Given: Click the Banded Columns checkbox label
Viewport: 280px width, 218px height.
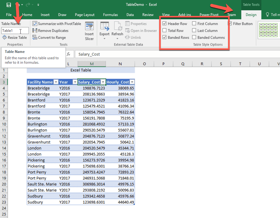Looking at the screenshot, I should pos(209,37).
